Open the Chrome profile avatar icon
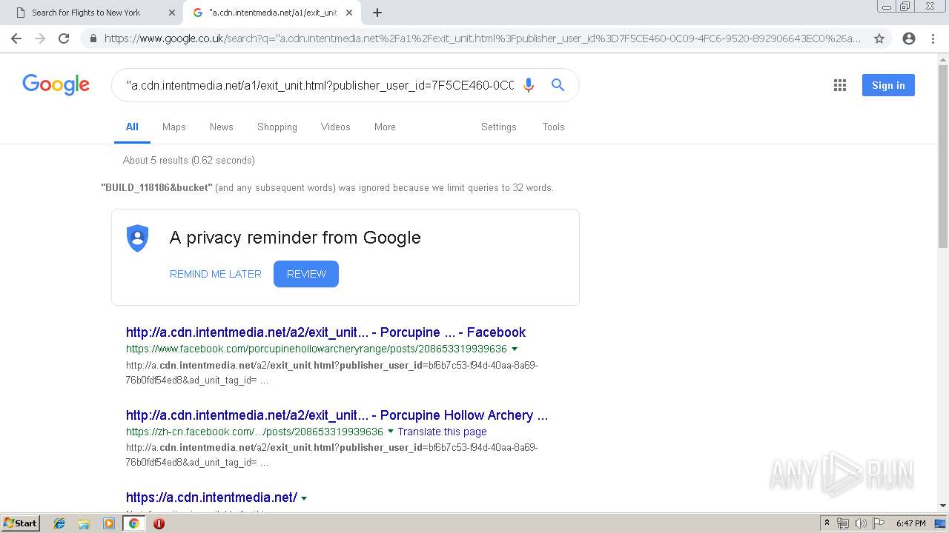 click(x=909, y=38)
